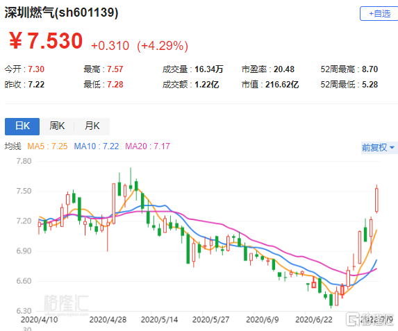This screenshot has width=398, height=331.
Task: Click 52周最低 value 5.28
Action: [370, 85]
